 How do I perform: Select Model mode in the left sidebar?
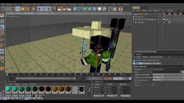coord(2,27)
